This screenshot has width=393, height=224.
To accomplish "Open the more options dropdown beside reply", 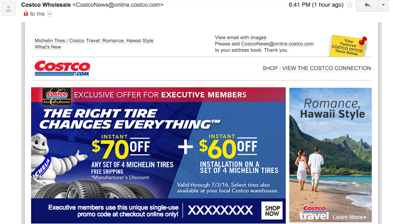I will pyautogui.click(x=383, y=5).
